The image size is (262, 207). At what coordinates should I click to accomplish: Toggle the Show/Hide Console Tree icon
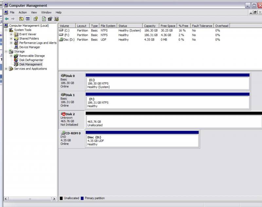click(28, 19)
